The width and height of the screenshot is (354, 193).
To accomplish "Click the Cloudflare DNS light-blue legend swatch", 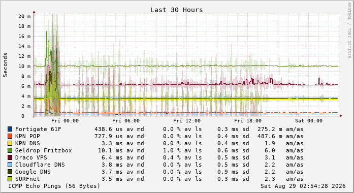I will pos(10,165).
